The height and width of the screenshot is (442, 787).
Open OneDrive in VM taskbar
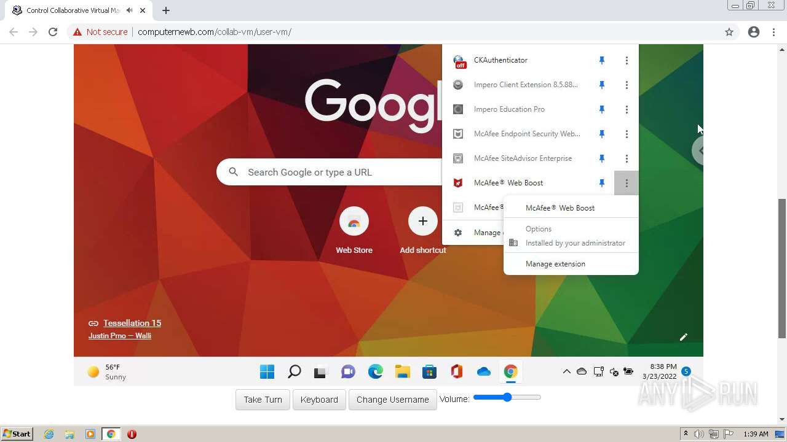pos(484,371)
